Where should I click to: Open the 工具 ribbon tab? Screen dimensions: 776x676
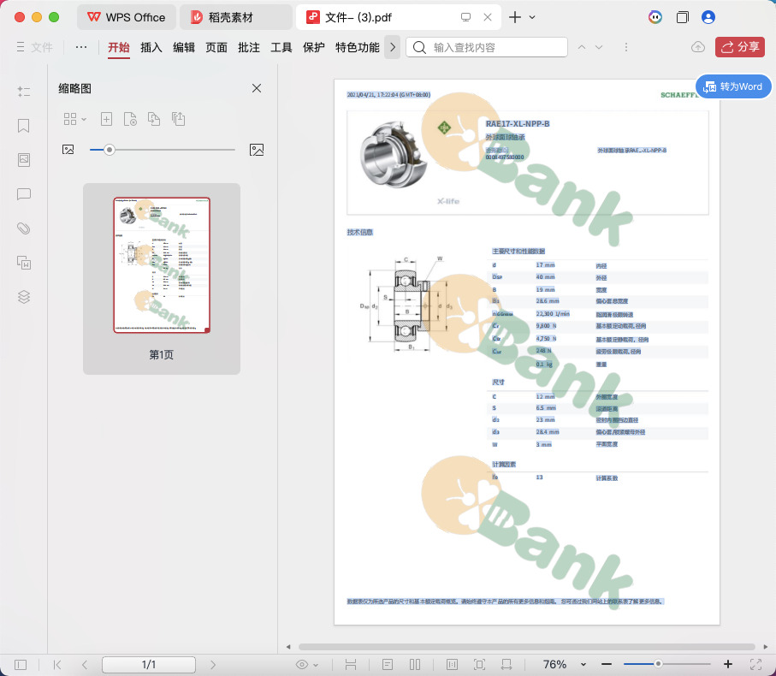pos(281,48)
